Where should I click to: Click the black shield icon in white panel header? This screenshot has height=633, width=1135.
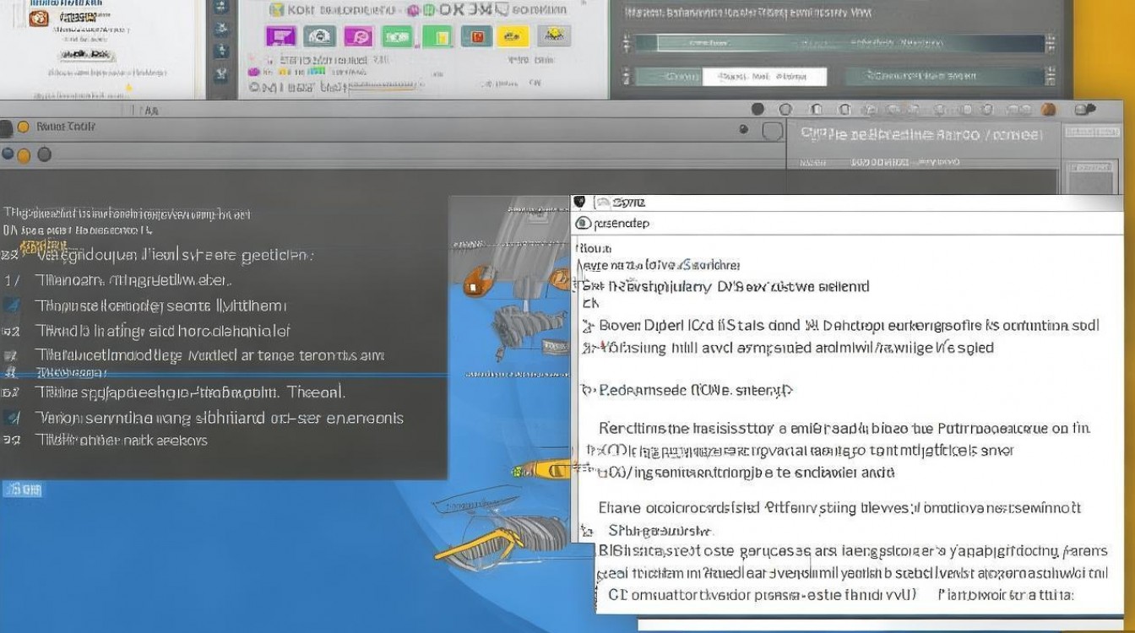579,202
